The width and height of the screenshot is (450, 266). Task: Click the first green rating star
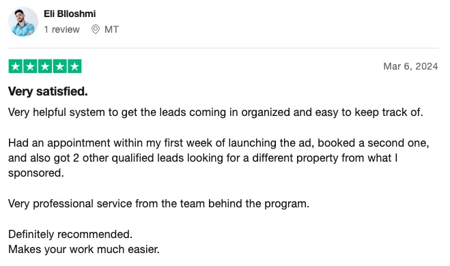coord(16,66)
